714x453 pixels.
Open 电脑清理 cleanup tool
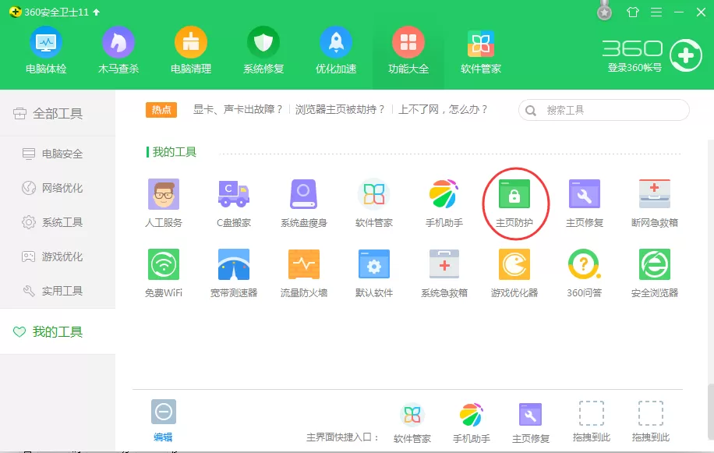click(x=191, y=50)
